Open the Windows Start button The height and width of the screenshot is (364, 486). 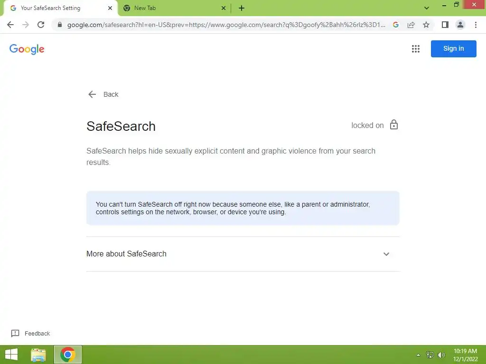tap(11, 355)
